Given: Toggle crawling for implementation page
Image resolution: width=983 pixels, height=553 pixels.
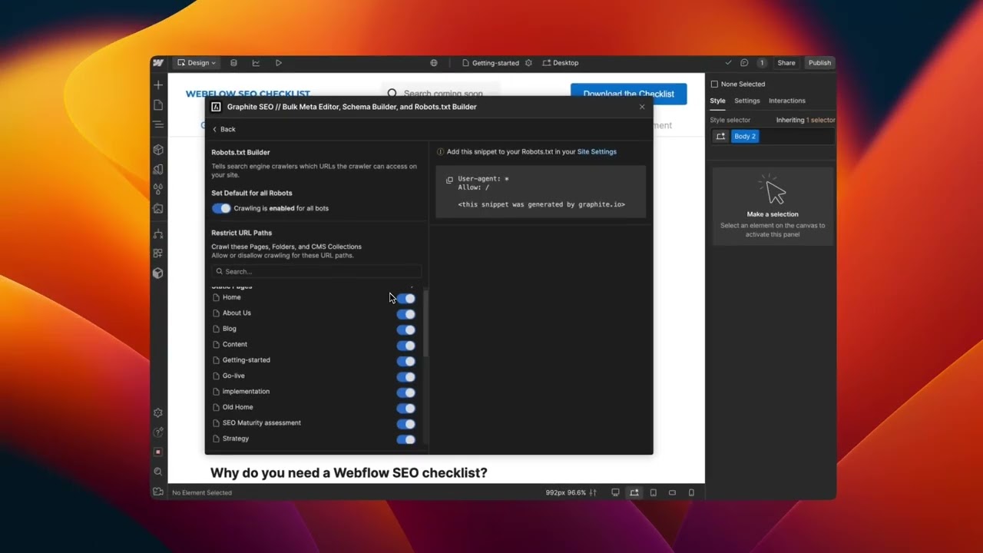Looking at the screenshot, I should [405, 392].
